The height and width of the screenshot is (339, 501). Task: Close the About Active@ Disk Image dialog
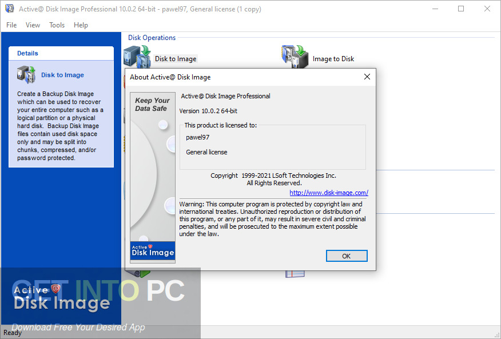pyautogui.click(x=367, y=77)
